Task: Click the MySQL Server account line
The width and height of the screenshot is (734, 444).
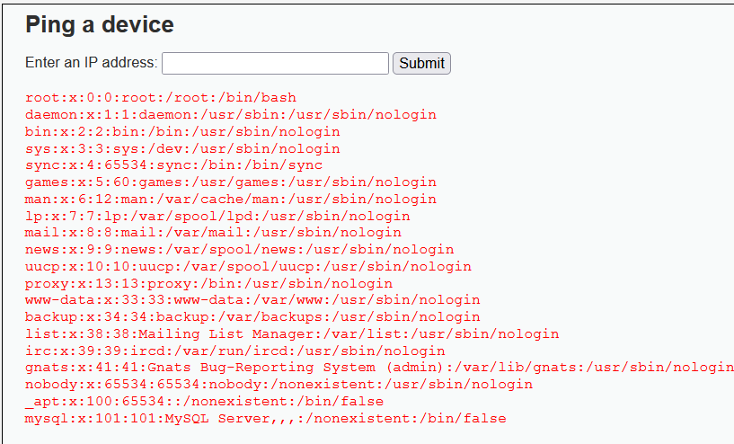Action: coord(266,419)
